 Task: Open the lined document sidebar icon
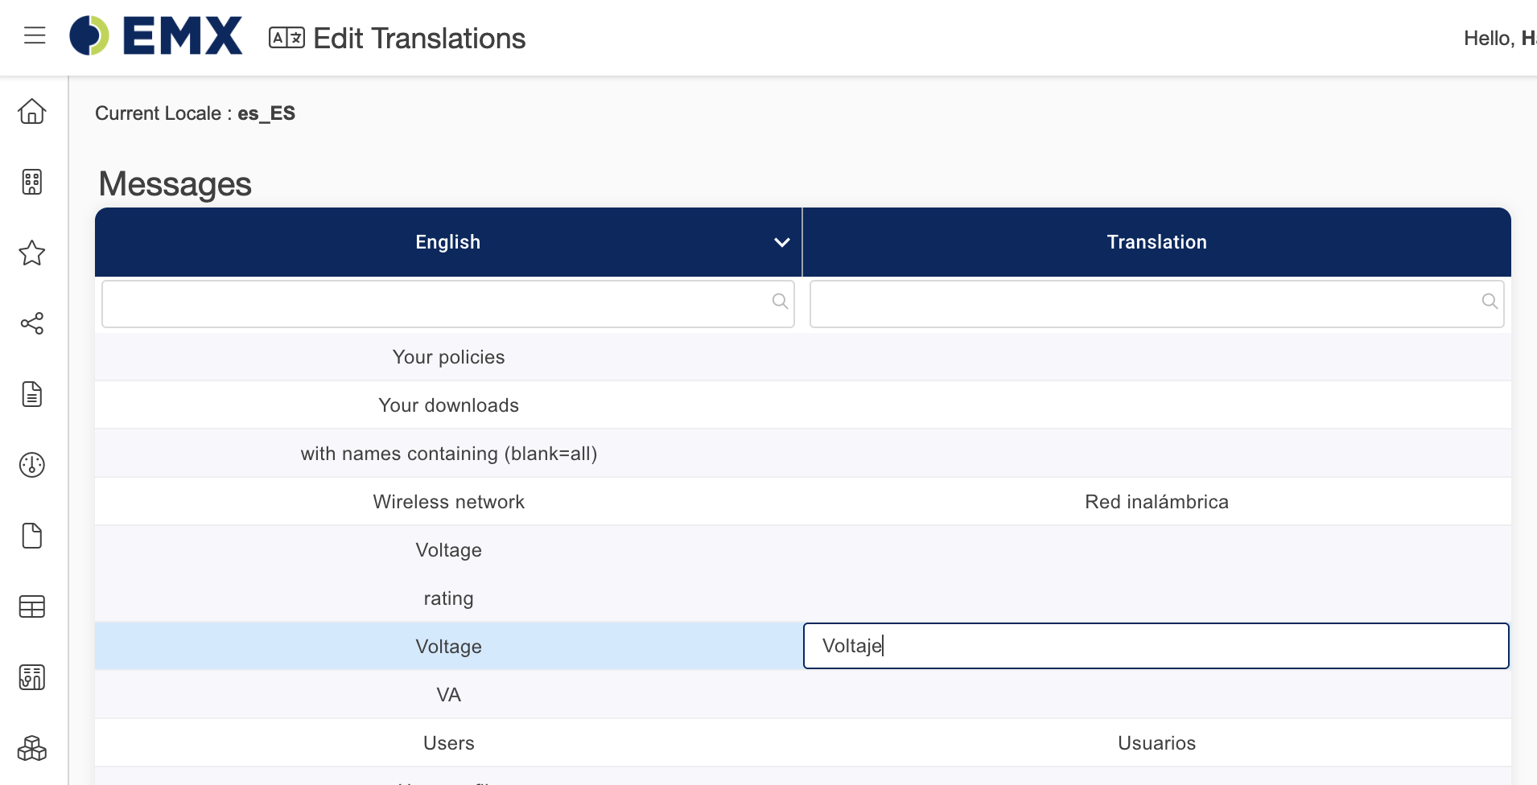click(32, 394)
